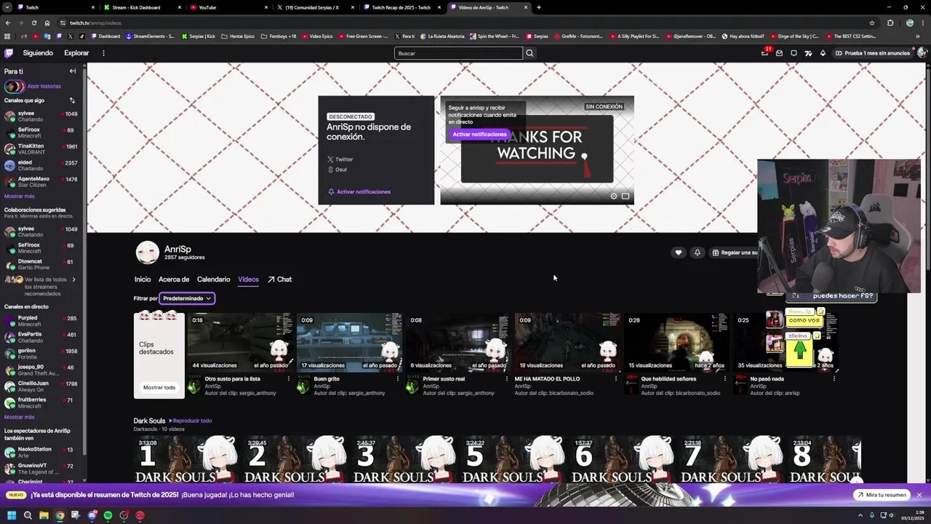Focus the Buscar search field

coord(458,53)
